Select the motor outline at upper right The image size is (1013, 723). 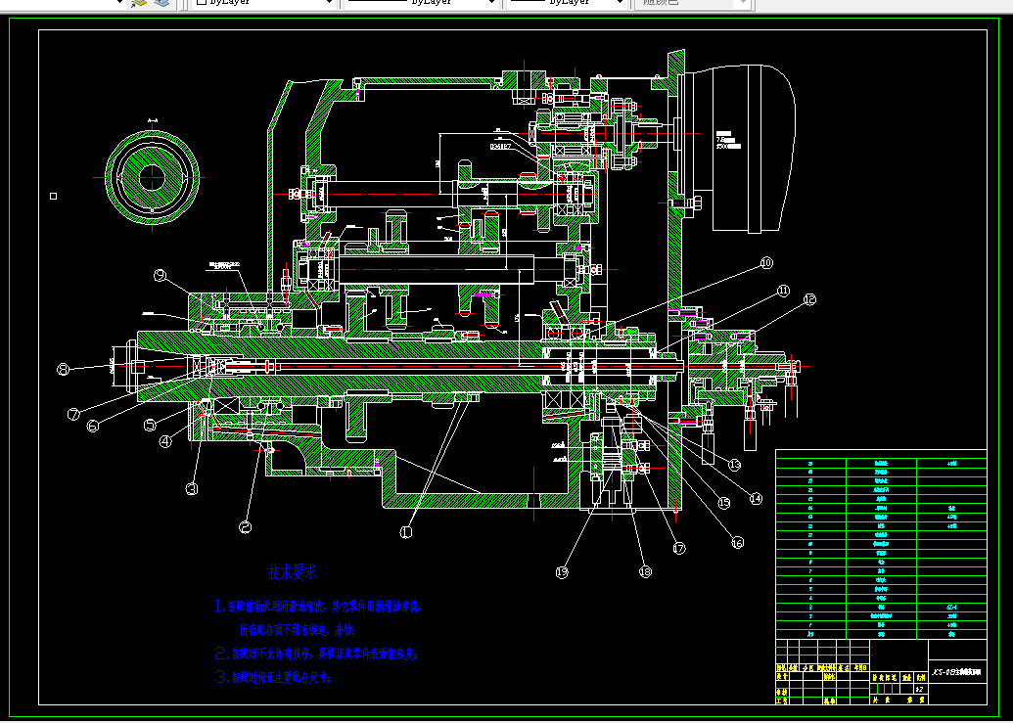click(753, 149)
